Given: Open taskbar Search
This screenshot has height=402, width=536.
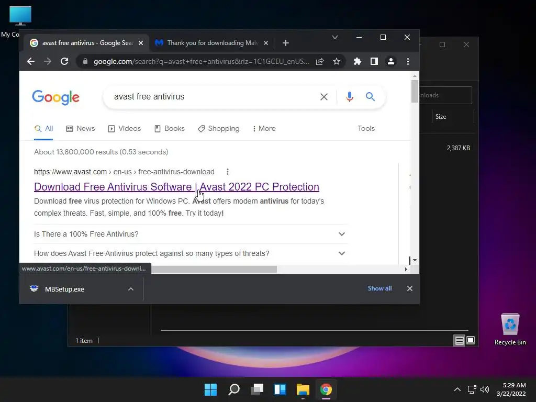Looking at the screenshot, I should pyautogui.click(x=234, y=389).
